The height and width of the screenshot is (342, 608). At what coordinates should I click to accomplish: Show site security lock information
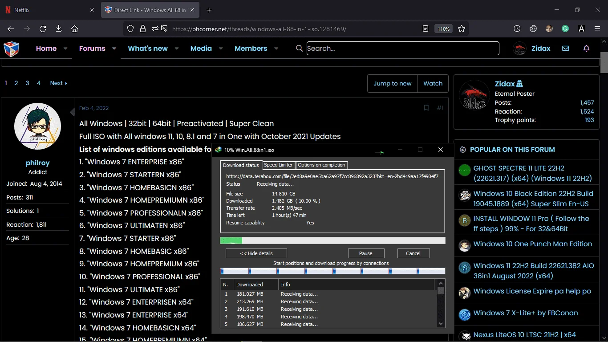coord(143,29)
